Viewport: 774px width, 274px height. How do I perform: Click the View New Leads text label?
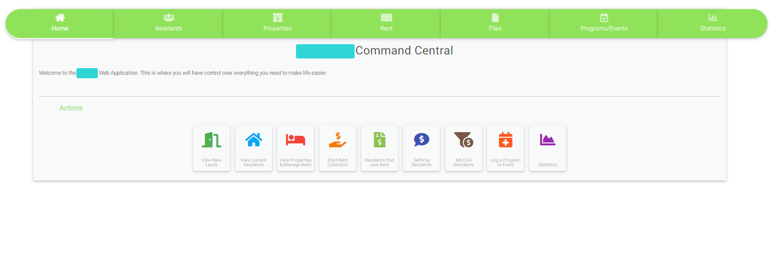point(211,162)
